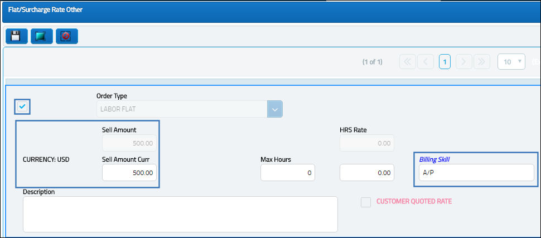Click the Billing Skill label link
The width and height of the screenshot is (541, 238).
pos(434,159)
